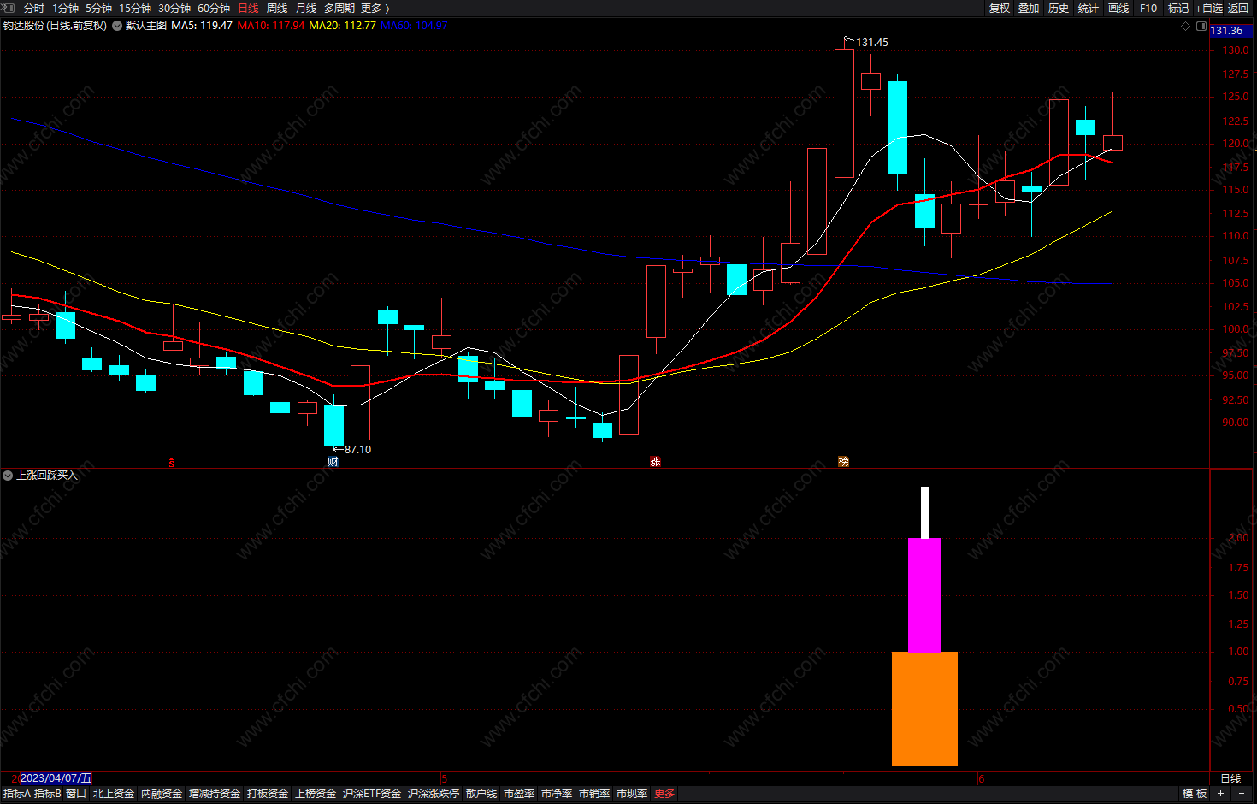Image resolution: width=1257 pixels, height=804 pixels.
Task: Zoom out with the minus button at bottom right
Action: point(1242,794)
